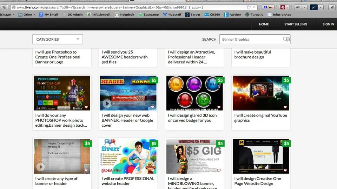
Task: Open the red asterisk extension dropdown arrow
Action: pyautogui.click(x=288, y=7)
